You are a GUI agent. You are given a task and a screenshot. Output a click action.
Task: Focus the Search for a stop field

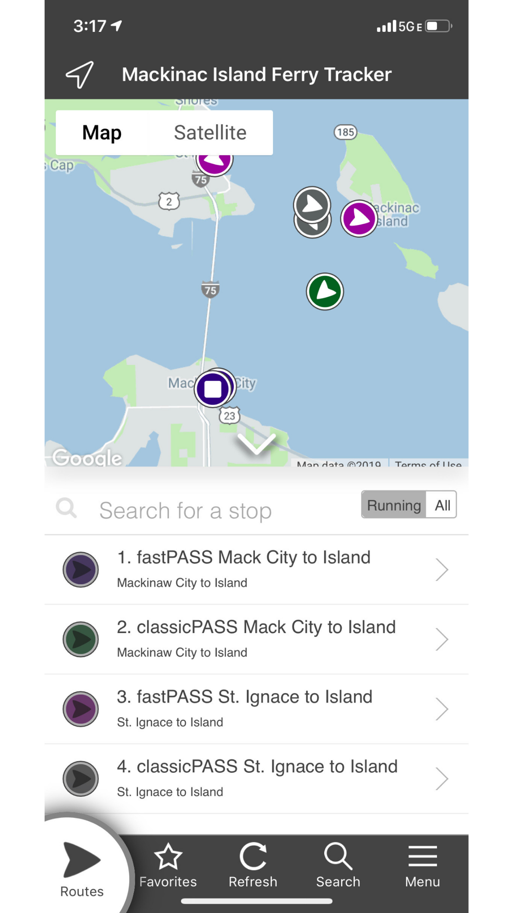[x=202, y=510]
